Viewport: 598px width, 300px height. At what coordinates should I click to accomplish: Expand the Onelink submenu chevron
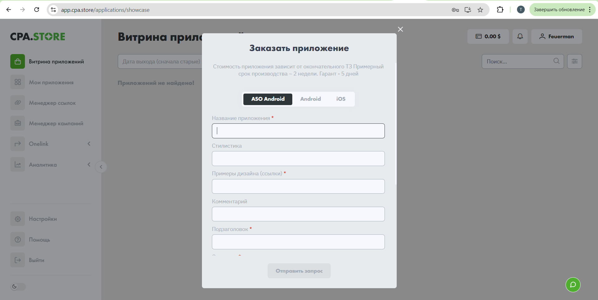tap(89, 144)
